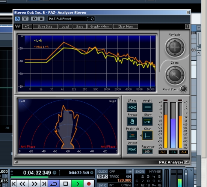Click the Navigate pad center cross

175,47
